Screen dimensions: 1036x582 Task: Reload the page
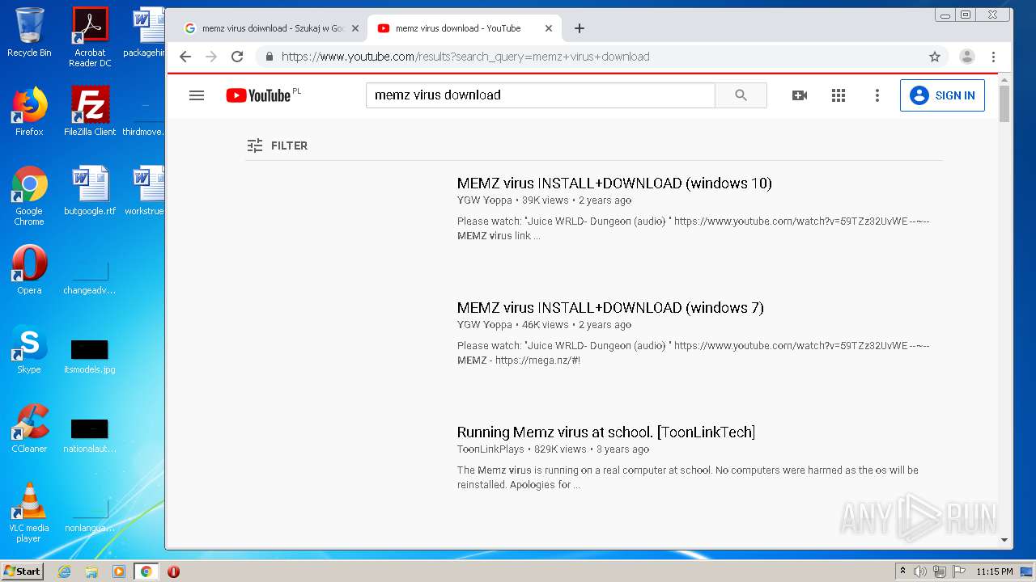click(x=237, y=57)
